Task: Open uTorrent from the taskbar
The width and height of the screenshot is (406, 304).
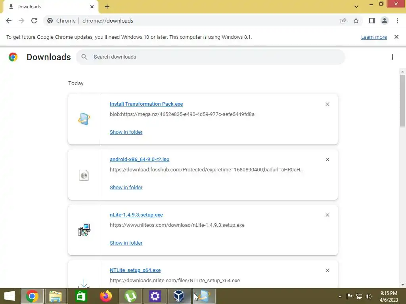Action: click(x=130, y=296)
